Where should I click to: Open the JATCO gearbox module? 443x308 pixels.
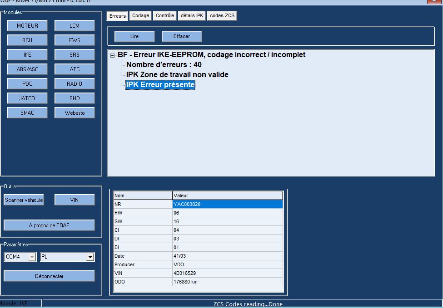27,98
